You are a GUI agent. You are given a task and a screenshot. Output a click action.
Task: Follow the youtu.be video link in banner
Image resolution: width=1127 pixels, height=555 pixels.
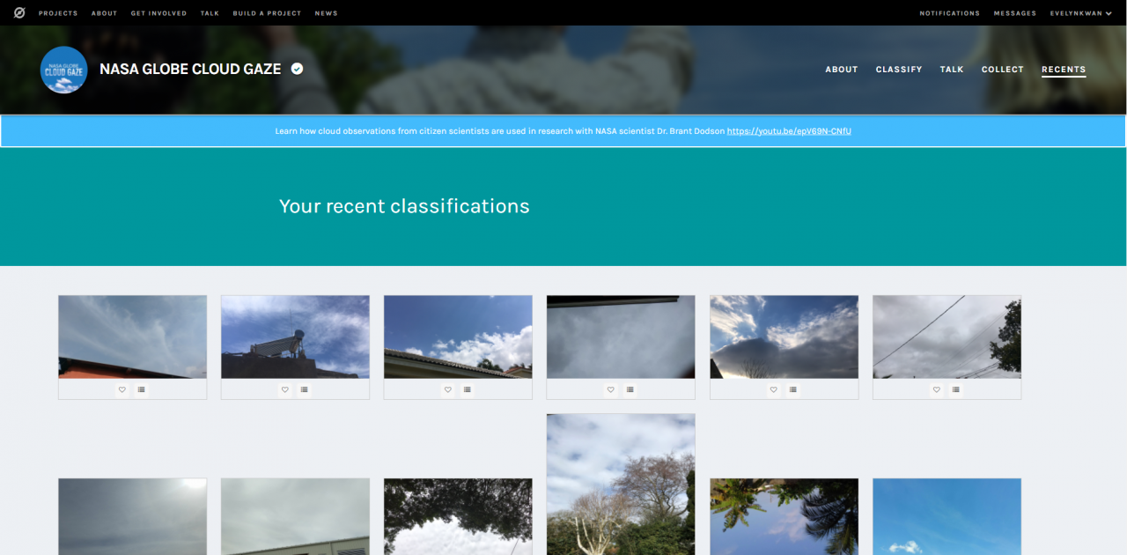789,131
